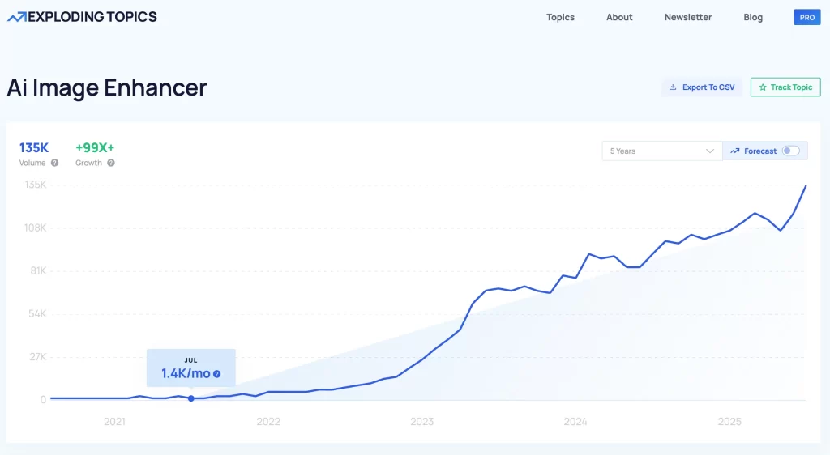
Task: Click the help icon beside Volume
Action: [55, 163]
